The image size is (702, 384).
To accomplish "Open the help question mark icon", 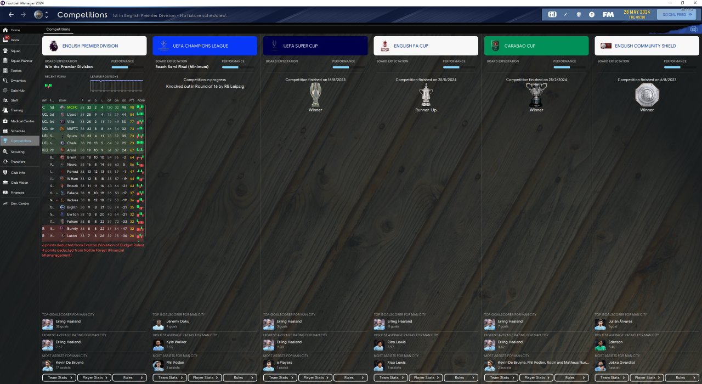I will click(x=592, y=14).
